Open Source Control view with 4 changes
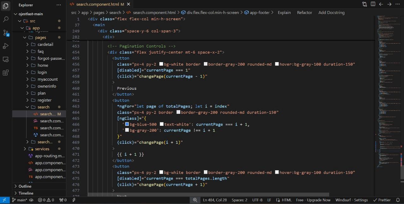 point(6,33)
